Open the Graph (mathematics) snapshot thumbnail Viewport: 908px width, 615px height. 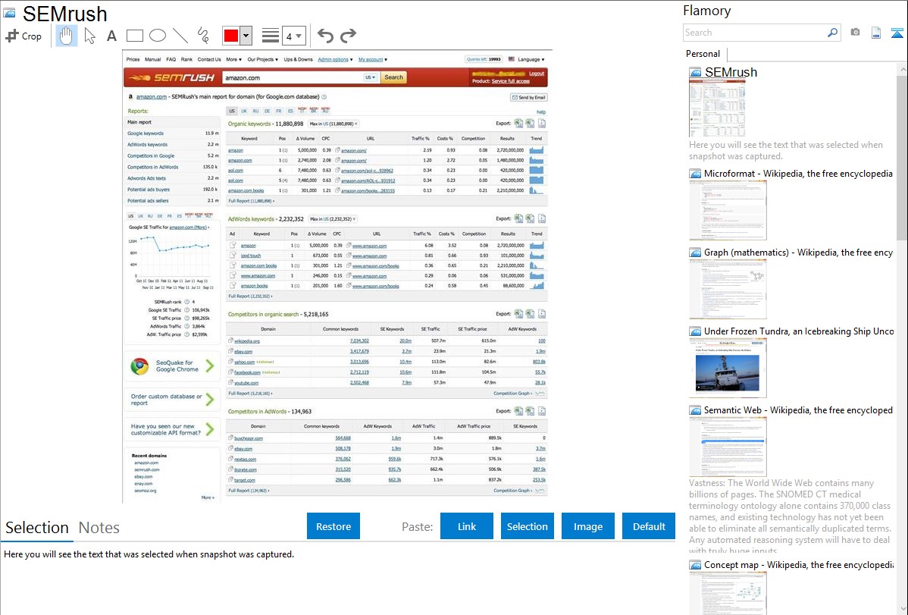(728, 289)
